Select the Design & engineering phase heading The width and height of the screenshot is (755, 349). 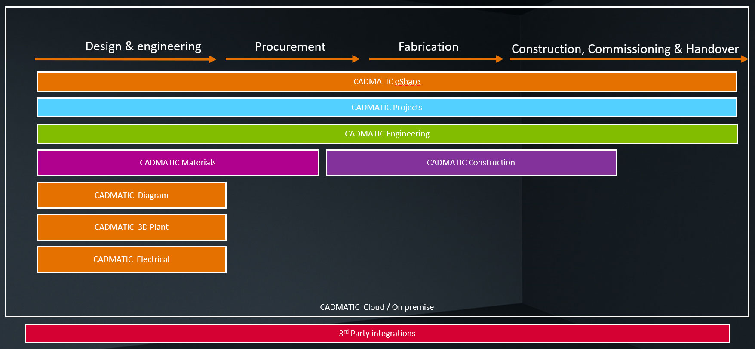pyautogui.click(x=143, y=46)
